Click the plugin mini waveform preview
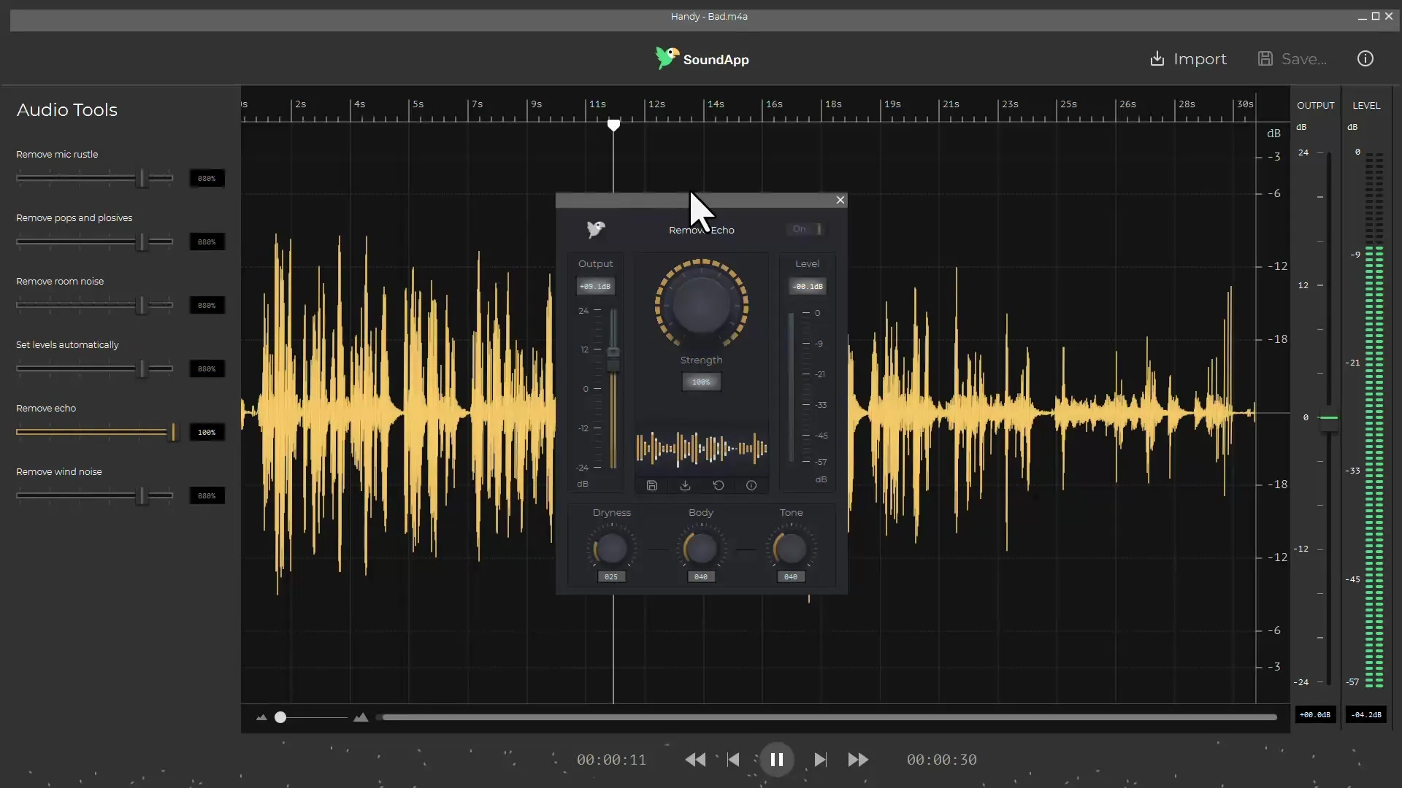This screenshot has height=788, width=1402. click(x=701, y=448)
